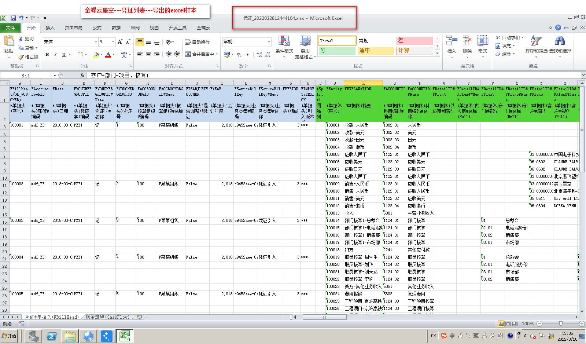
Task: Click the Sort and Filter icon
Action: [x=536, y=41]
